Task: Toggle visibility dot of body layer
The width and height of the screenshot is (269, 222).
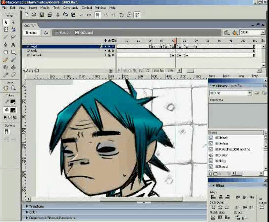Action: tap(106, 51)
